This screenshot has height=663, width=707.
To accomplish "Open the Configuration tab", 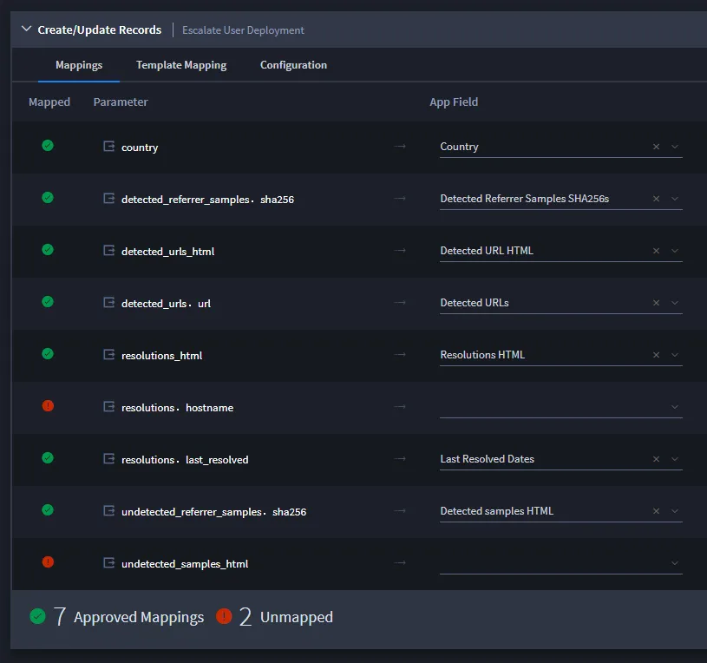I will click(293, 65).
